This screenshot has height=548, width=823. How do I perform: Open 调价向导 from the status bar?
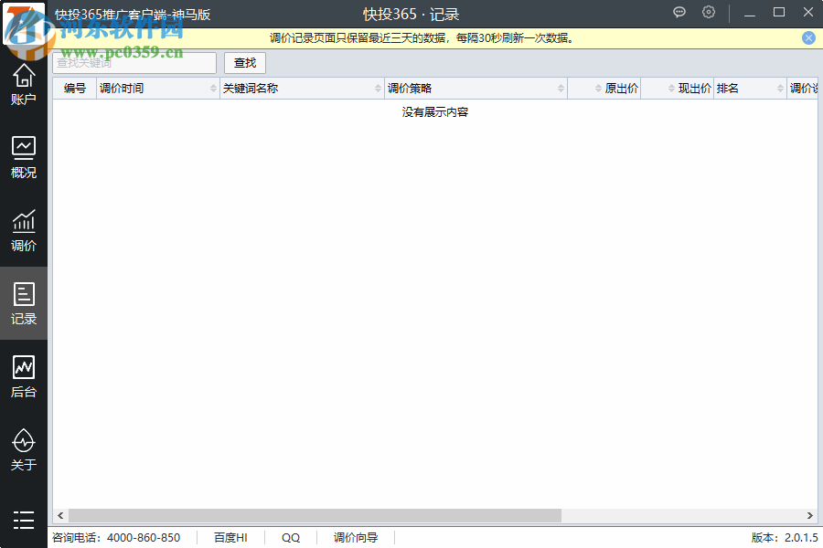point(356,537)
